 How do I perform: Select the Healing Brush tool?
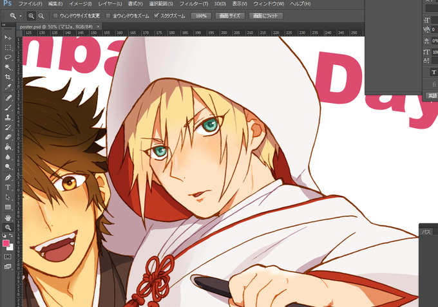[x=8, y=98]
